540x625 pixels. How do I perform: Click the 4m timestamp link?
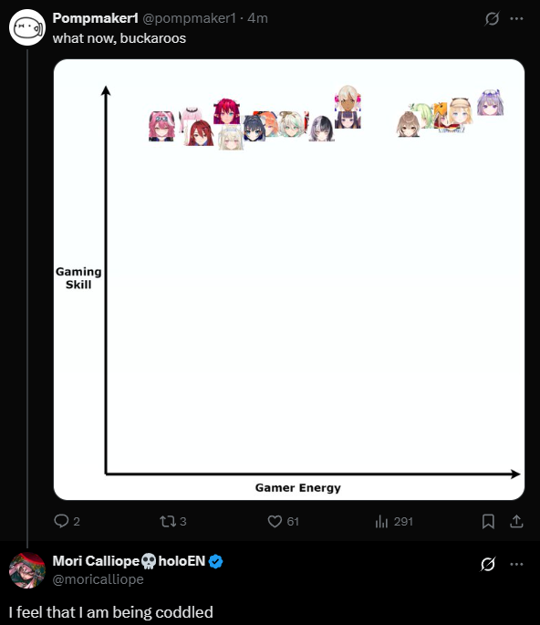(x=257, y=18)
